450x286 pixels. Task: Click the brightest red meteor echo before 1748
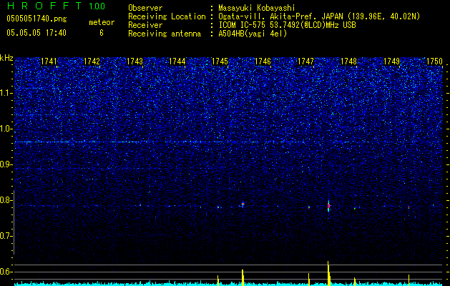[x=328, y=206]
